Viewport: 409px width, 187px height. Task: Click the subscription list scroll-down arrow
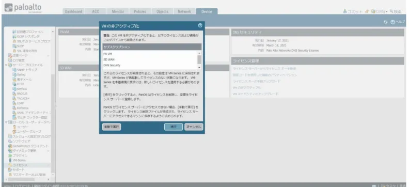pyautogui.click(x=199, y=68)
